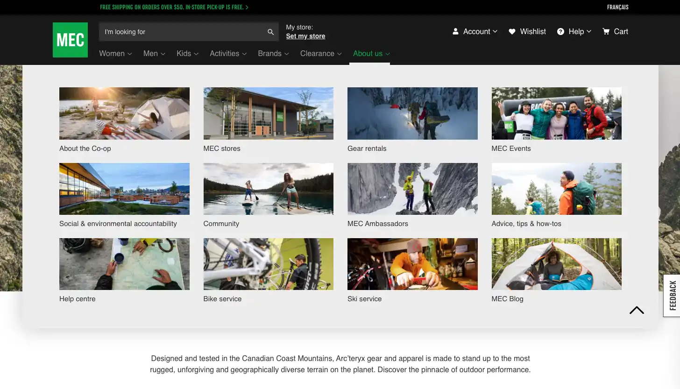Open the MEC Events group photo

pos(557,113)
